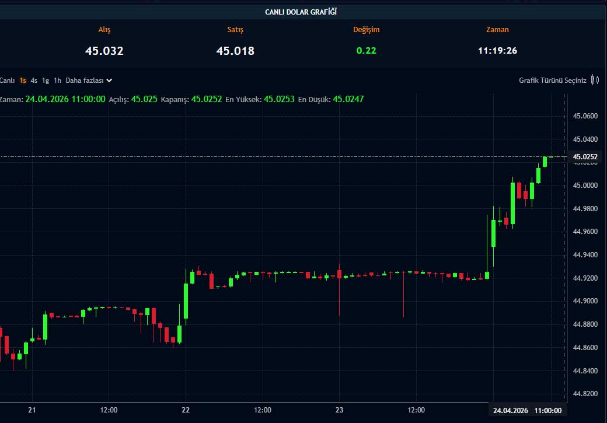Click the highlighted current price label 45.0252
The width and height of the screenshot is (607, 423).
pos(585,157)
